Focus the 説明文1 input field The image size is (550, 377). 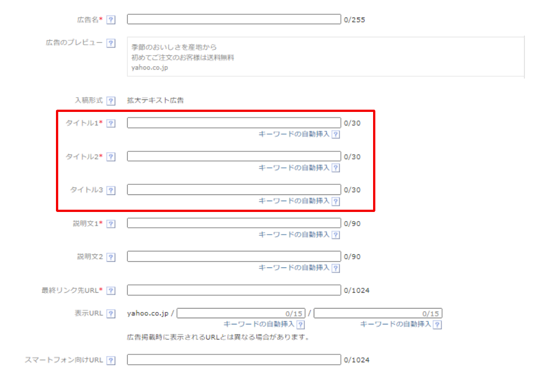point(234,223)
